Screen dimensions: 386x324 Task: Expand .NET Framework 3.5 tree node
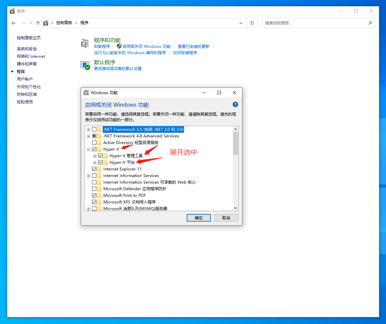coord(88,129)
